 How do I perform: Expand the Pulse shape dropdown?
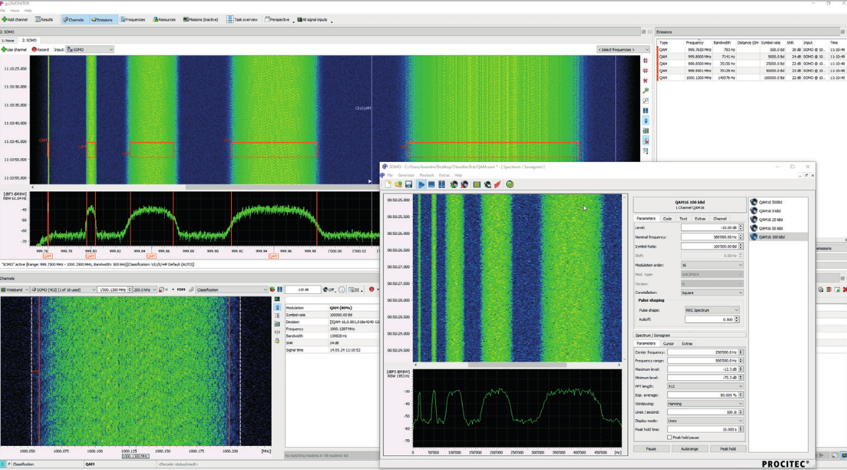click(712, 310)
